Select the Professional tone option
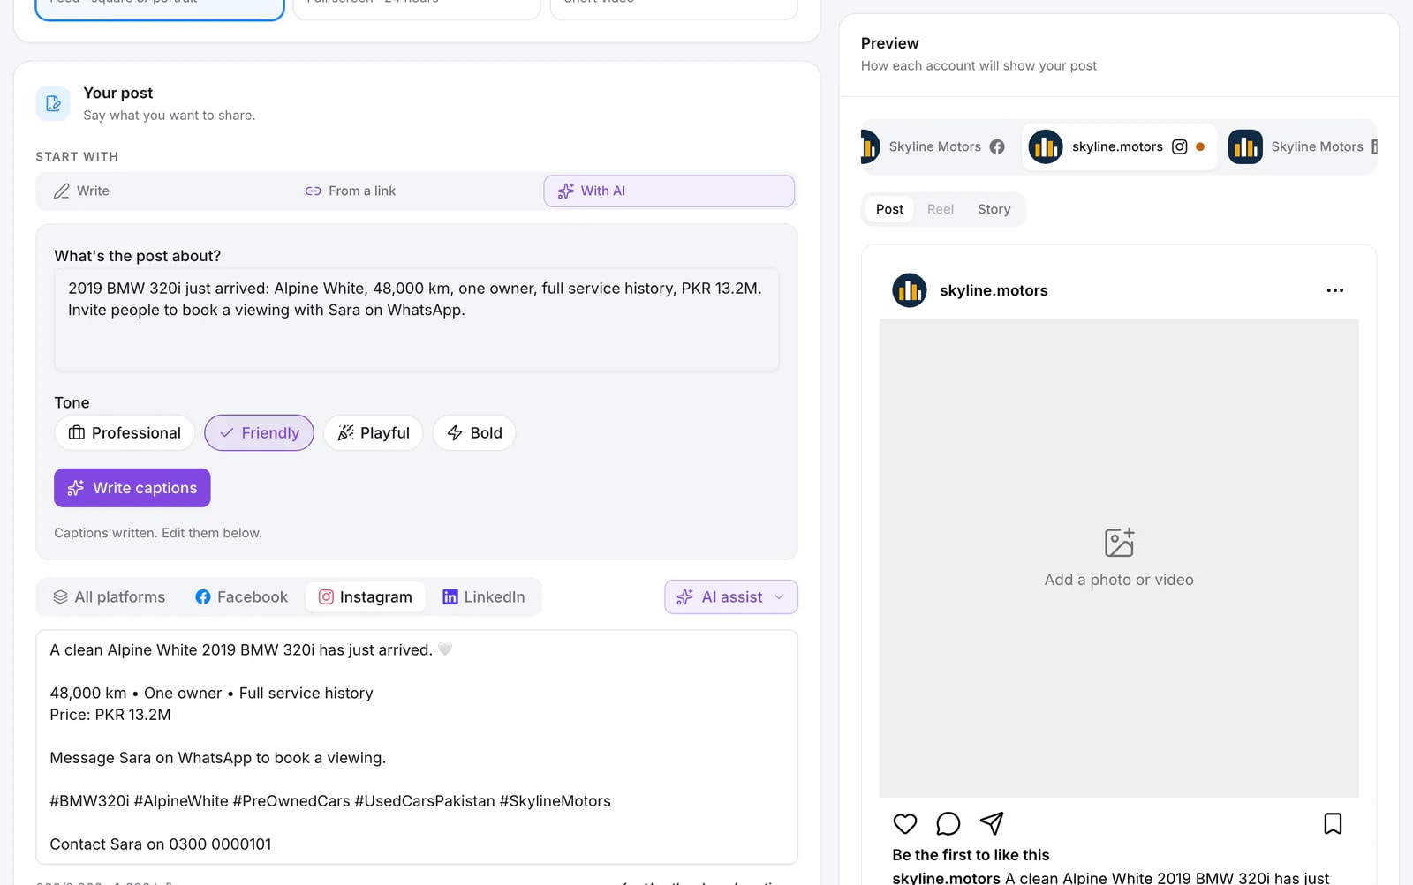Image resolution: width=1413 pixels, height=885 pixels. pos(125,433)
